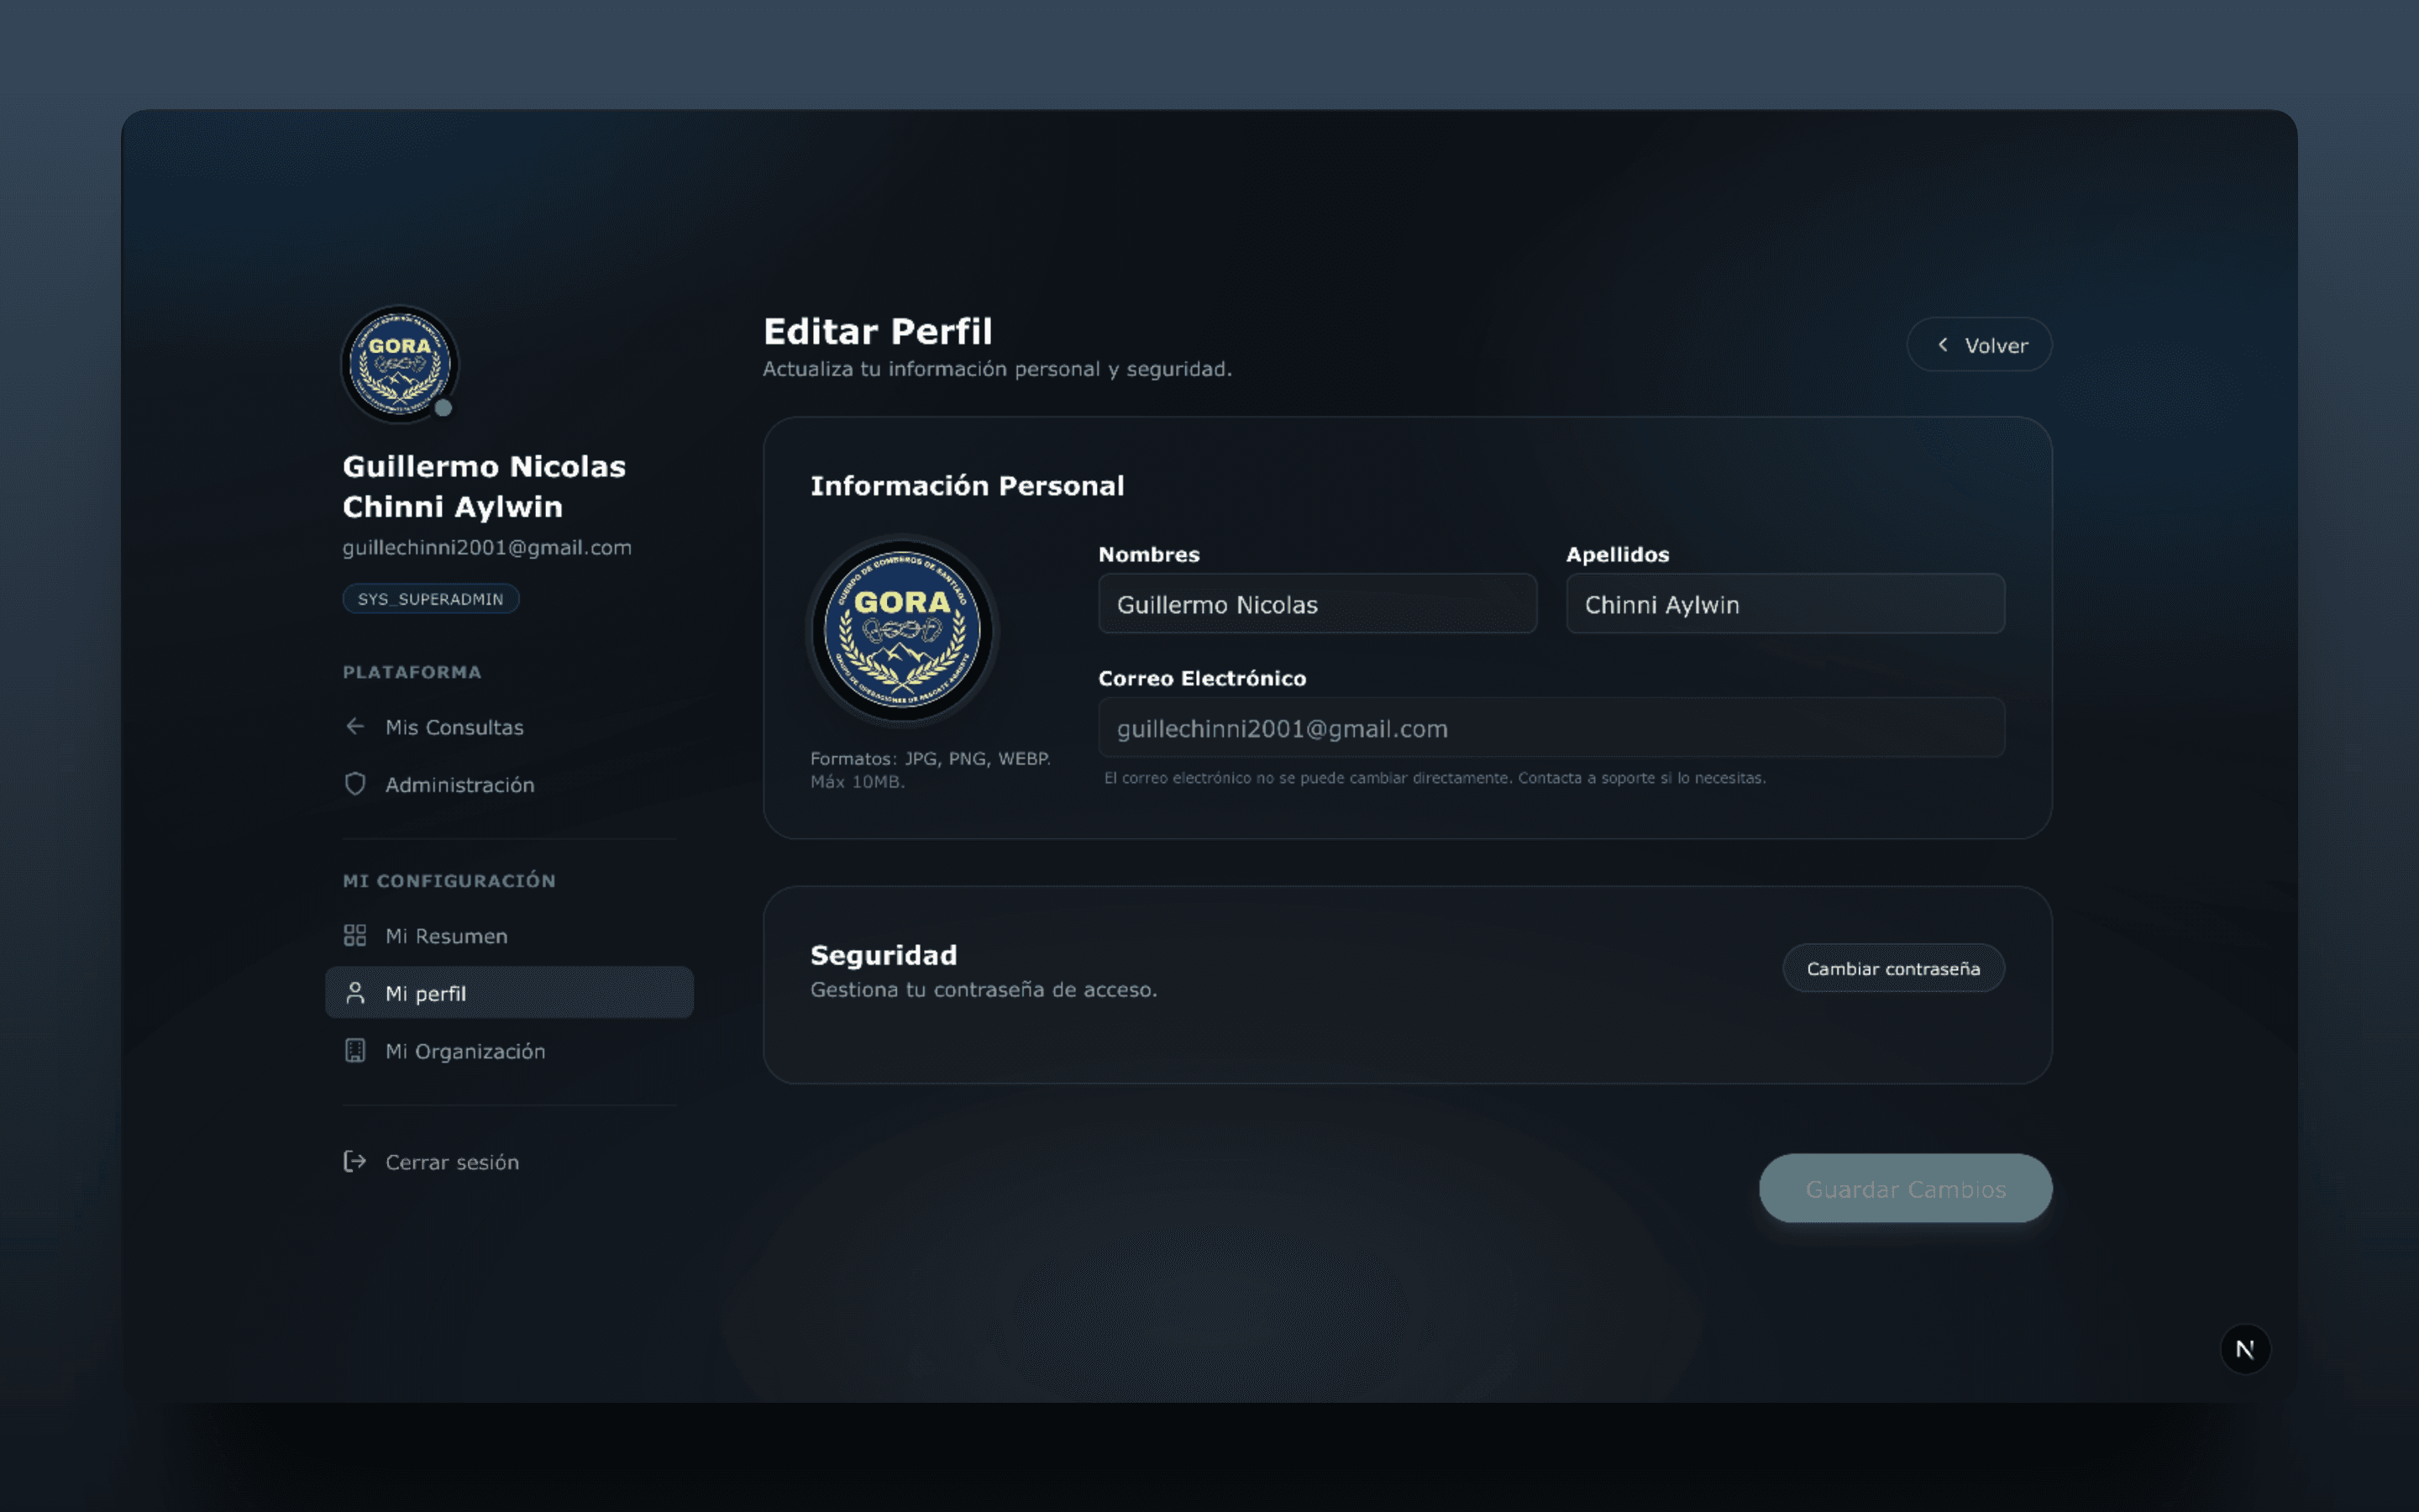
Task: Click the Volver button to go back
Action: point(1979,344)
